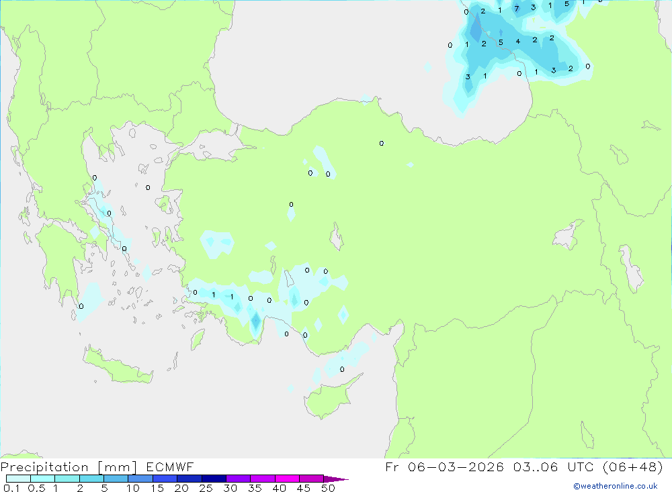Click the '35' legend scale label
This screenshot has height=492, width=672.
coord(255,488)
